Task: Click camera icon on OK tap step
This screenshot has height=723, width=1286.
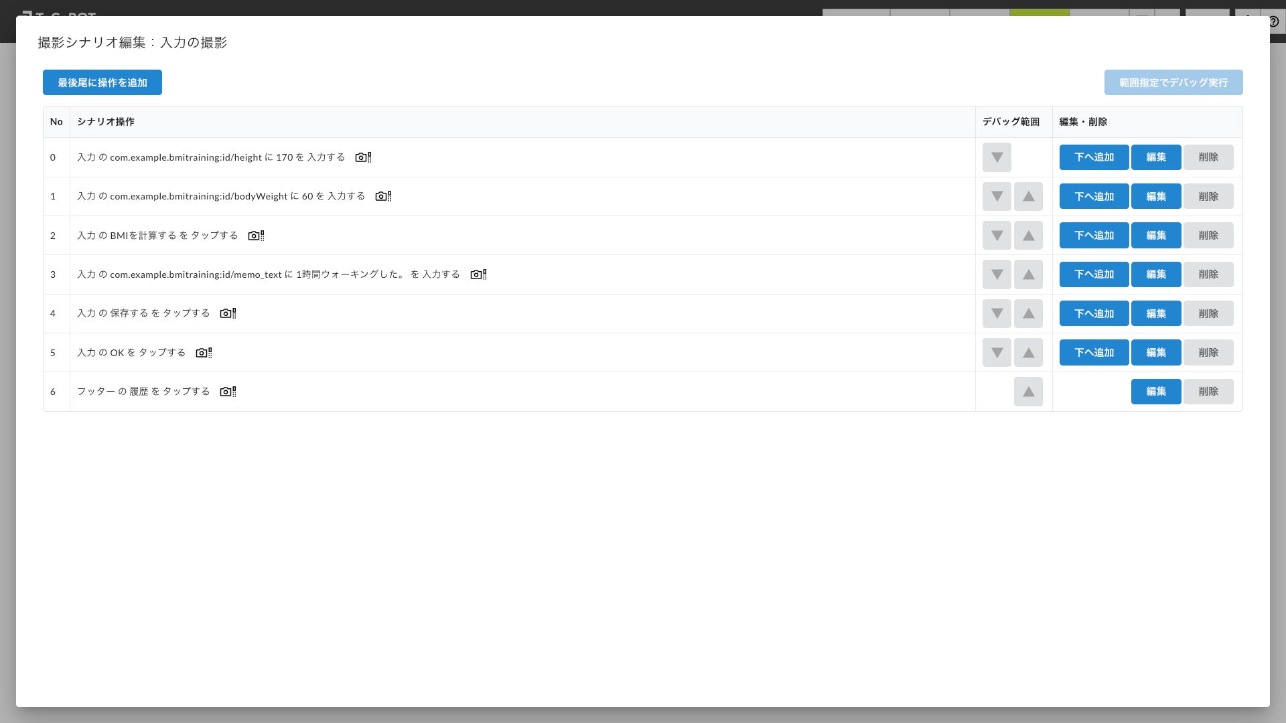Action: point(203,353)
